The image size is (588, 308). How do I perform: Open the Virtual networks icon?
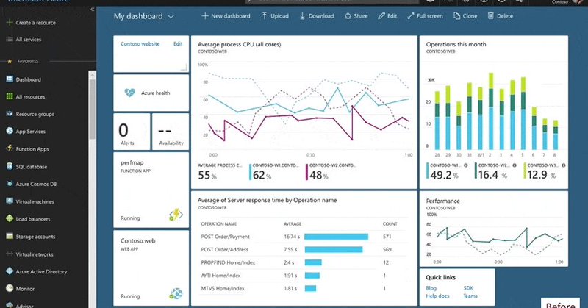coord(10,254)
